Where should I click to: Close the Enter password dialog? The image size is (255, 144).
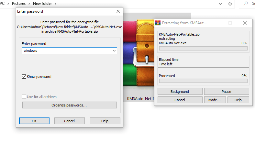click(x=118, y=11)
